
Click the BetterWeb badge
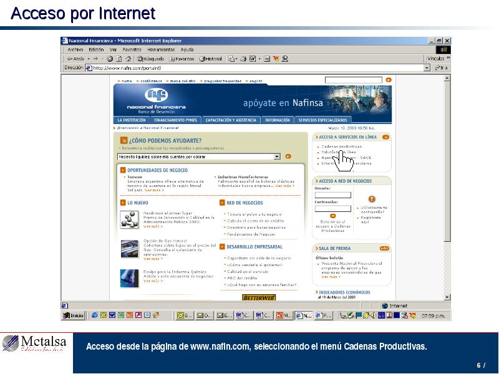click(x=259, y=298)
